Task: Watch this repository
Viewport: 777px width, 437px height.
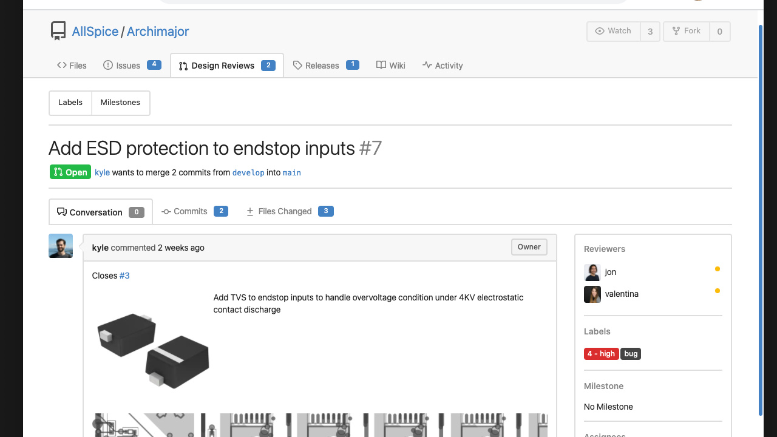Action: click(613, 31)
